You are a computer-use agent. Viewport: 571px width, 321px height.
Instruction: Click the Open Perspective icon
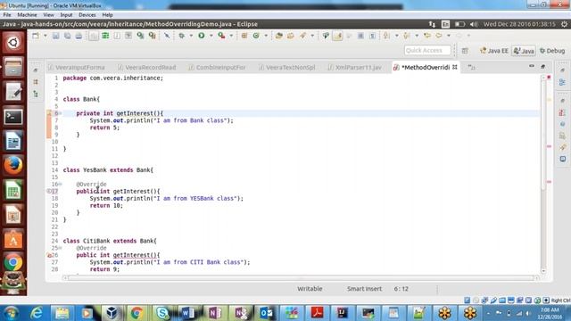pyautogui.click(x=465, y=51)
